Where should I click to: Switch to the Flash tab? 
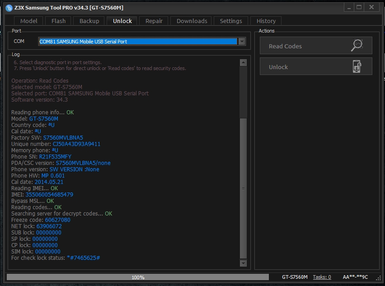point(58,21)
